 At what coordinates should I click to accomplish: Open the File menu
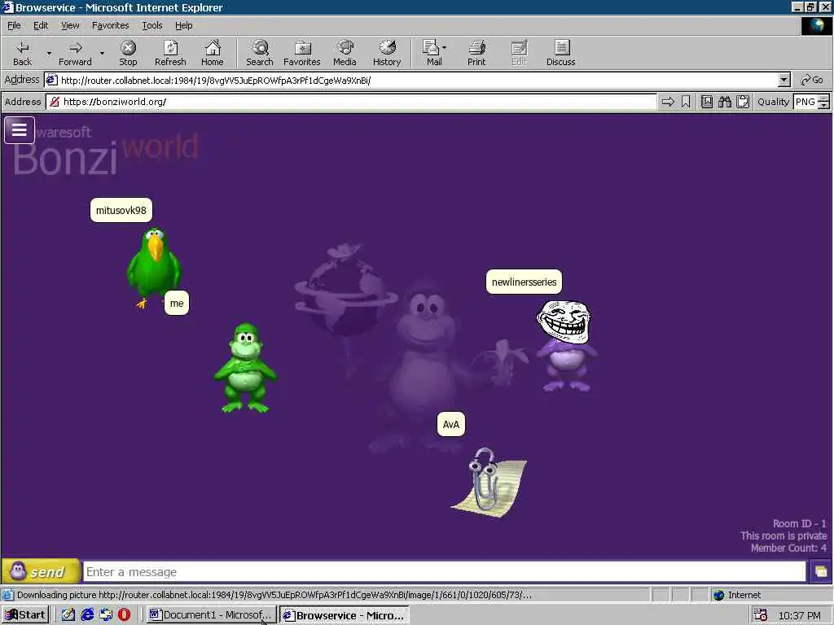pos(14,25)
